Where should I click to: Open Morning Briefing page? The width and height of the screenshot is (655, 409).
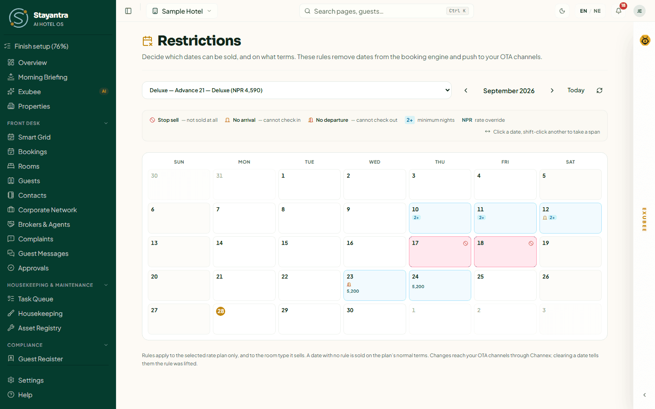[58, 77]
